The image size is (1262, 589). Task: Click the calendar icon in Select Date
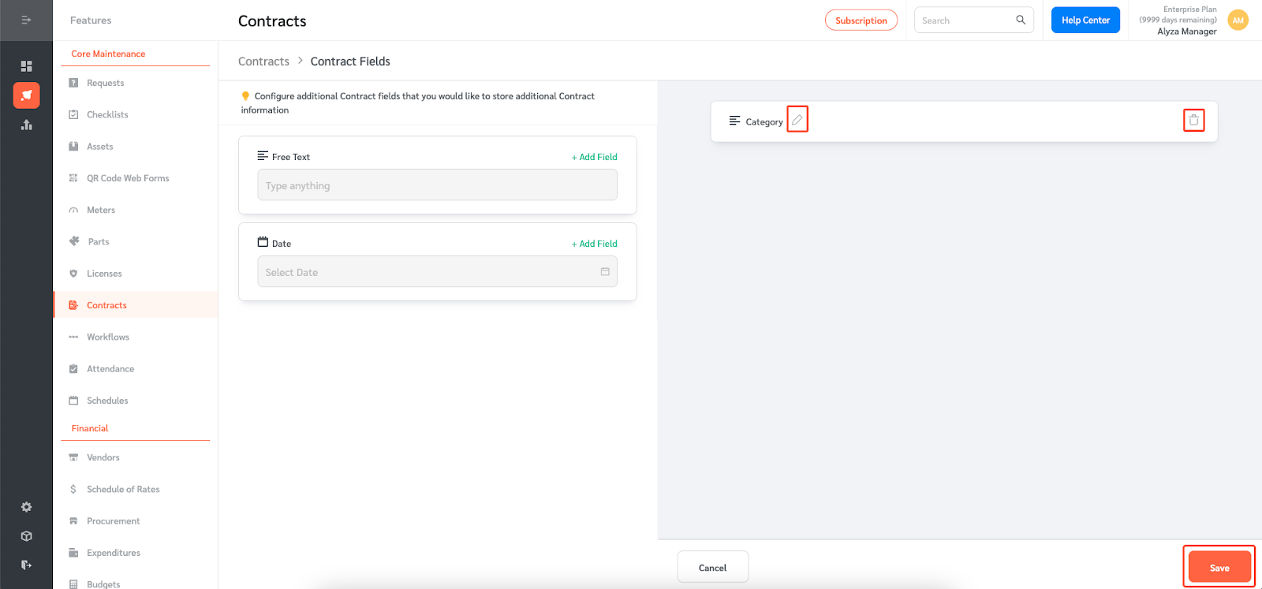(605, 271)
